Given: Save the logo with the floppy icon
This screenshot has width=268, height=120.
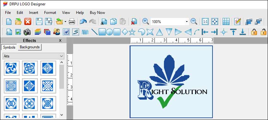Looking at the screenshot, I should click(x=39, y=22).
